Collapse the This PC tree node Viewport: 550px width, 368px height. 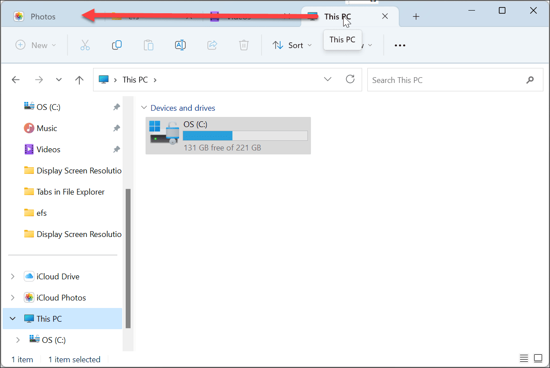click(x=12, y=319)
